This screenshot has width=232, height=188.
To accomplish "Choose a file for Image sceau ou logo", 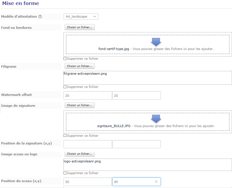I will point(80,154).
